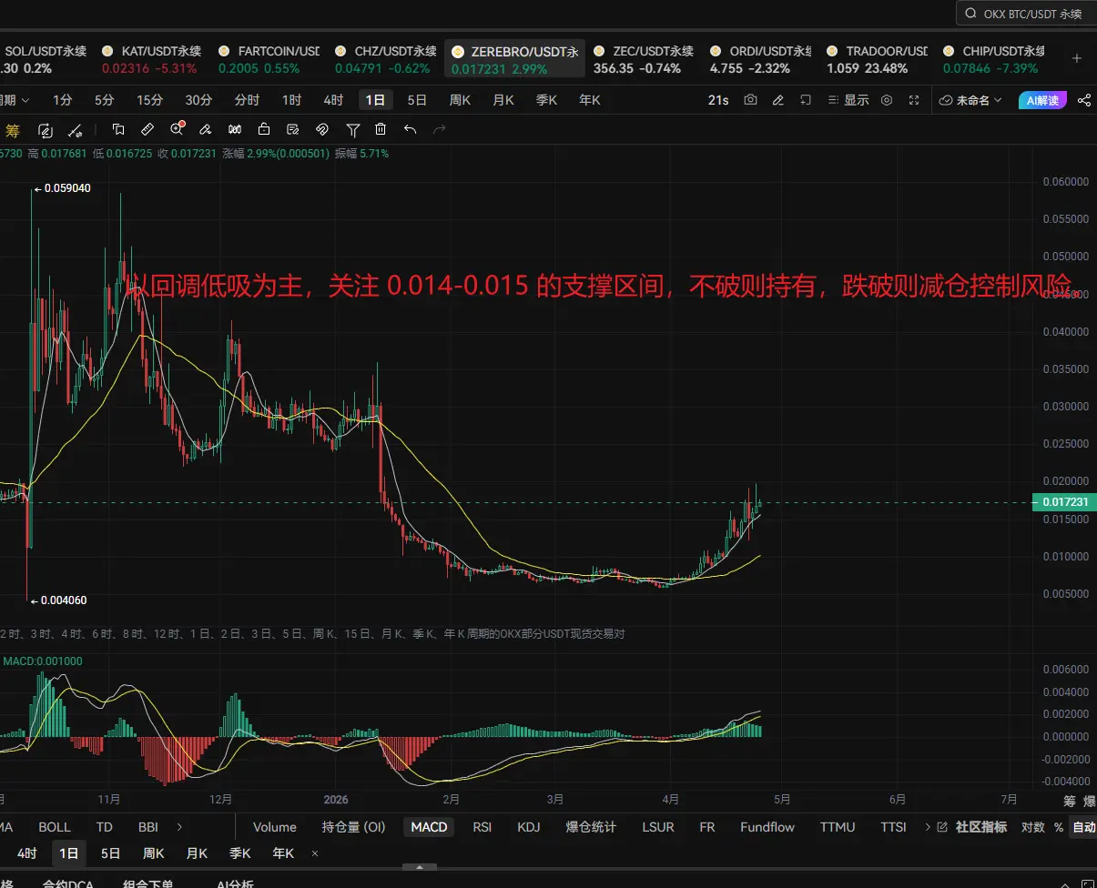Activate the zoom-in magnifier tool
This screenshot has height=888, width=1097.
(178, 129)
